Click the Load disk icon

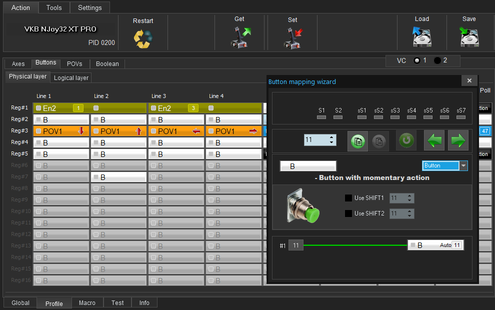[421, 37]
